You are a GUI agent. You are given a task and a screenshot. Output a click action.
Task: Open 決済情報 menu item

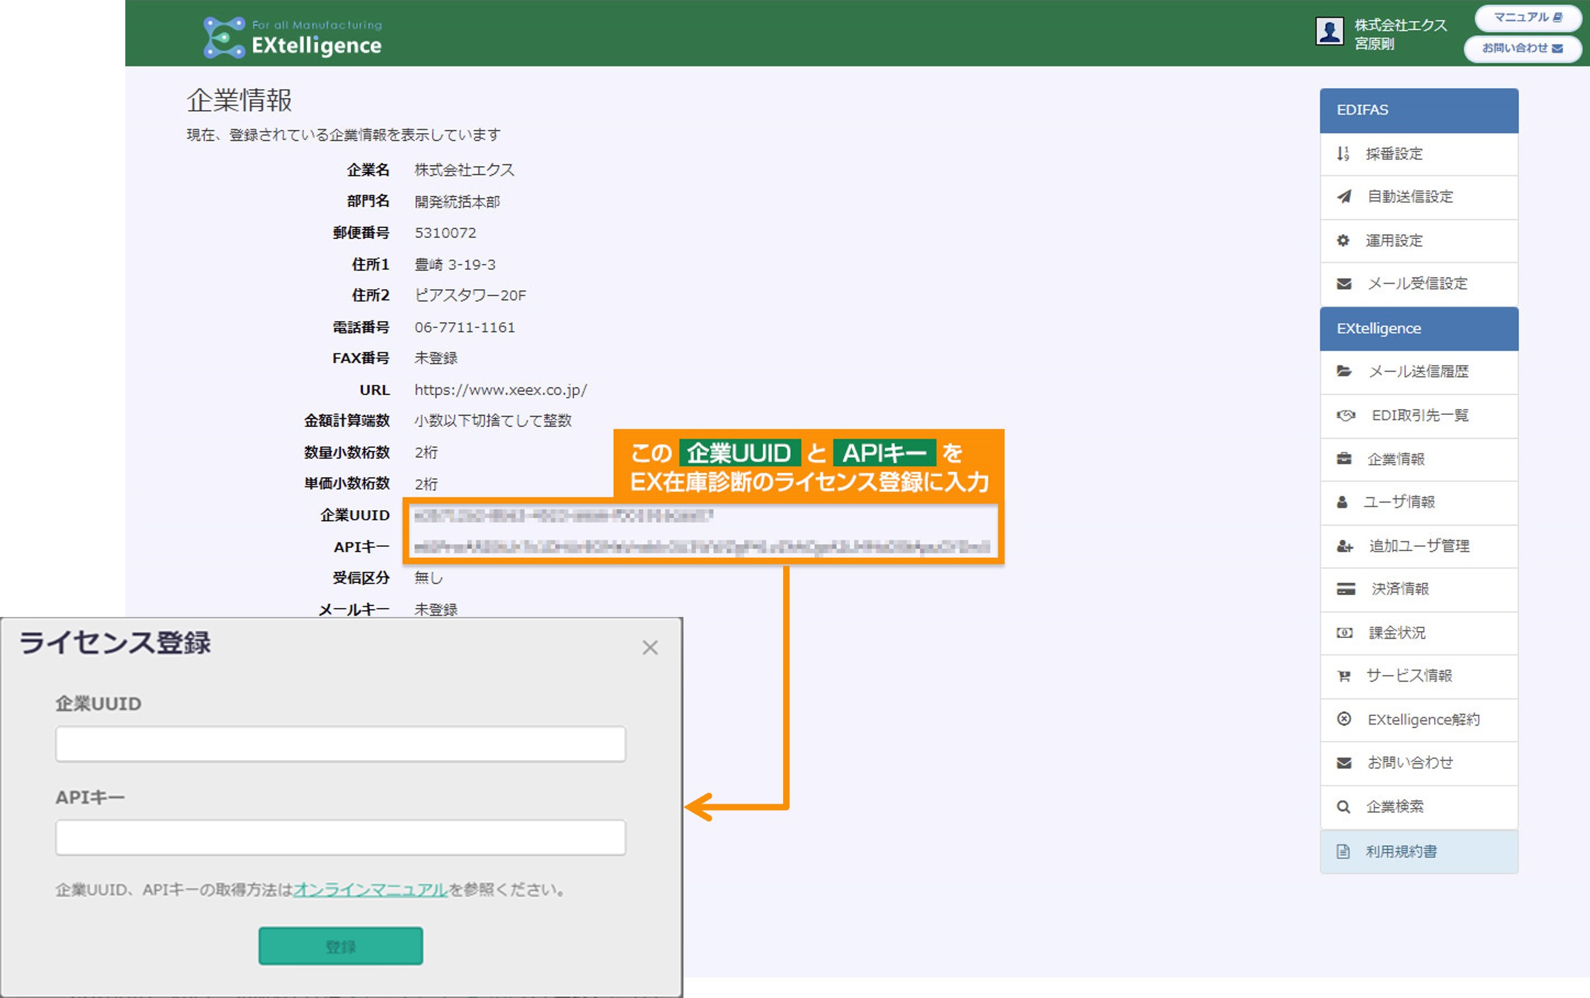click(1419, 590)
